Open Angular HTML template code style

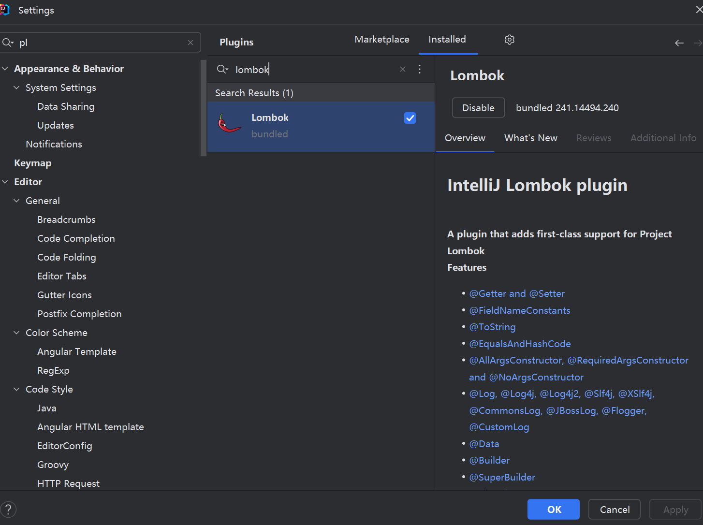90,427
